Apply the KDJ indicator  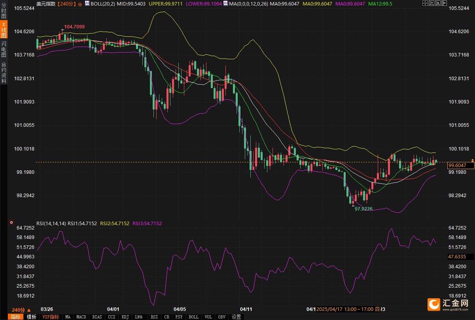pos(125,317)
